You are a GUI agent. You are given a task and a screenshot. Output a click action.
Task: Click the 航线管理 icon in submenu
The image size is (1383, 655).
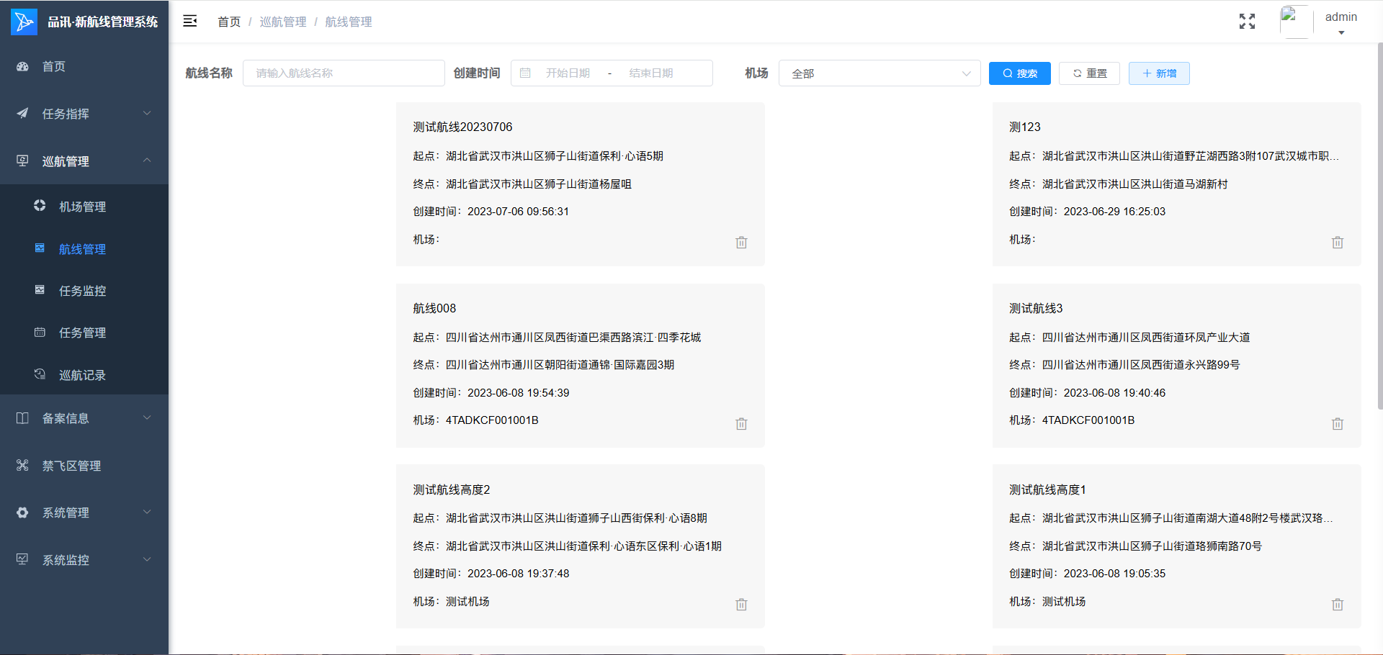40,248
